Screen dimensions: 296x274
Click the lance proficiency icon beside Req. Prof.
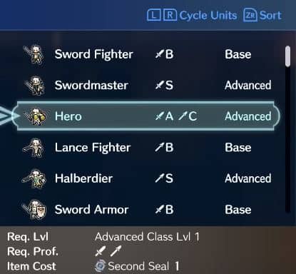[x=116, y=251]
